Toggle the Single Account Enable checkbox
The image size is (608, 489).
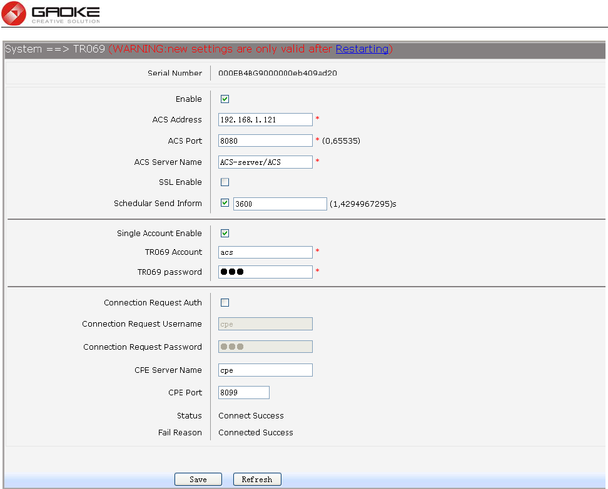225,233
